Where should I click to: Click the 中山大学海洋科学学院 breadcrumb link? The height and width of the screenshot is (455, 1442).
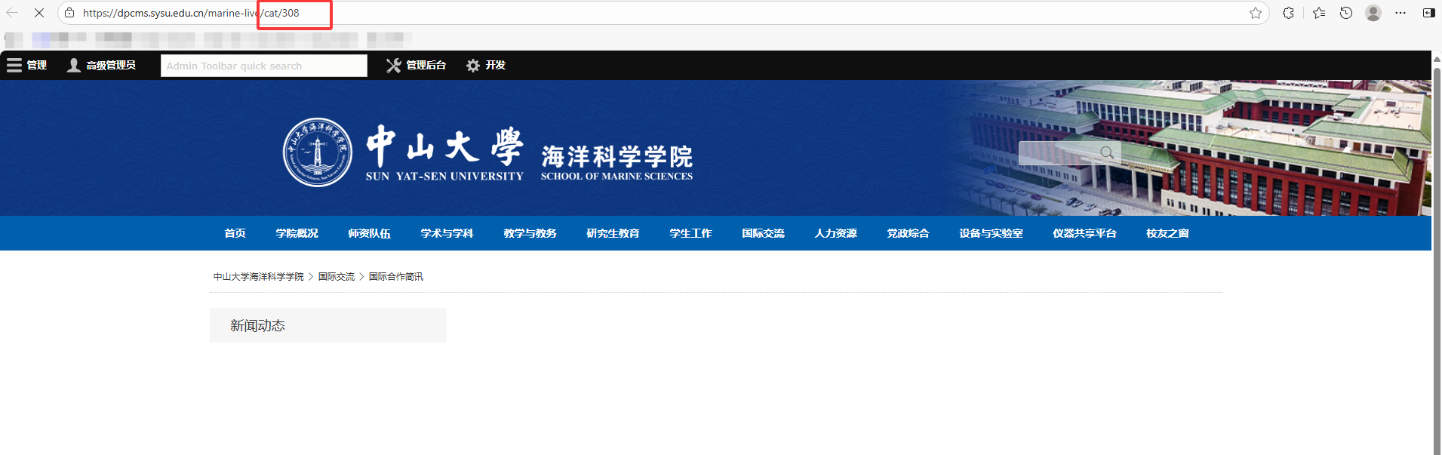[x=258, y=277]
